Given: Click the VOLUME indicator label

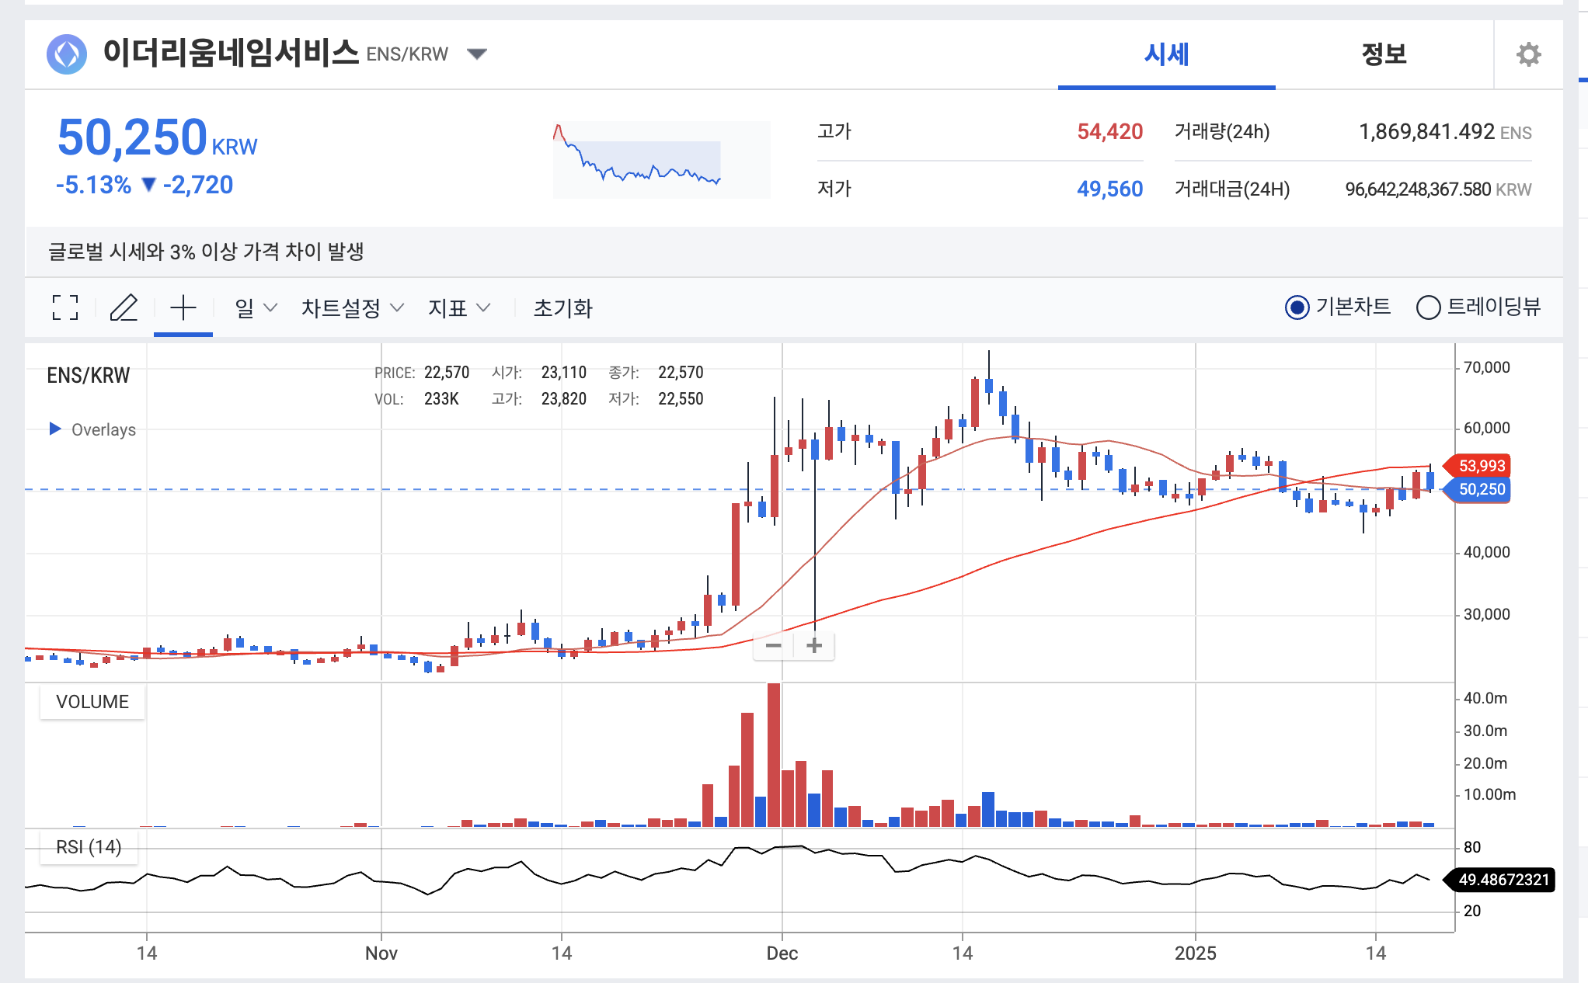Looking at the screenshot, I should pos(92,701).
